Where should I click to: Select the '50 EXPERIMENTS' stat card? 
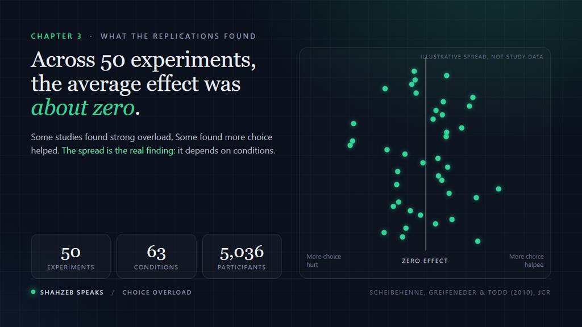point(71,256)
